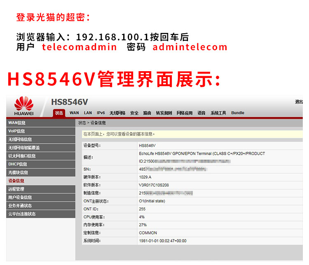Select VoIP信息 in the sidebar
This screenshot has width=309, height=265.
41,131
